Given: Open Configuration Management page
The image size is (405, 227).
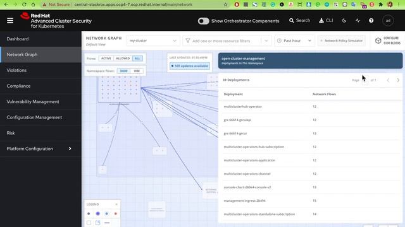Looking at the screenshot, I should pyautogui.click(x=40, y=117).
